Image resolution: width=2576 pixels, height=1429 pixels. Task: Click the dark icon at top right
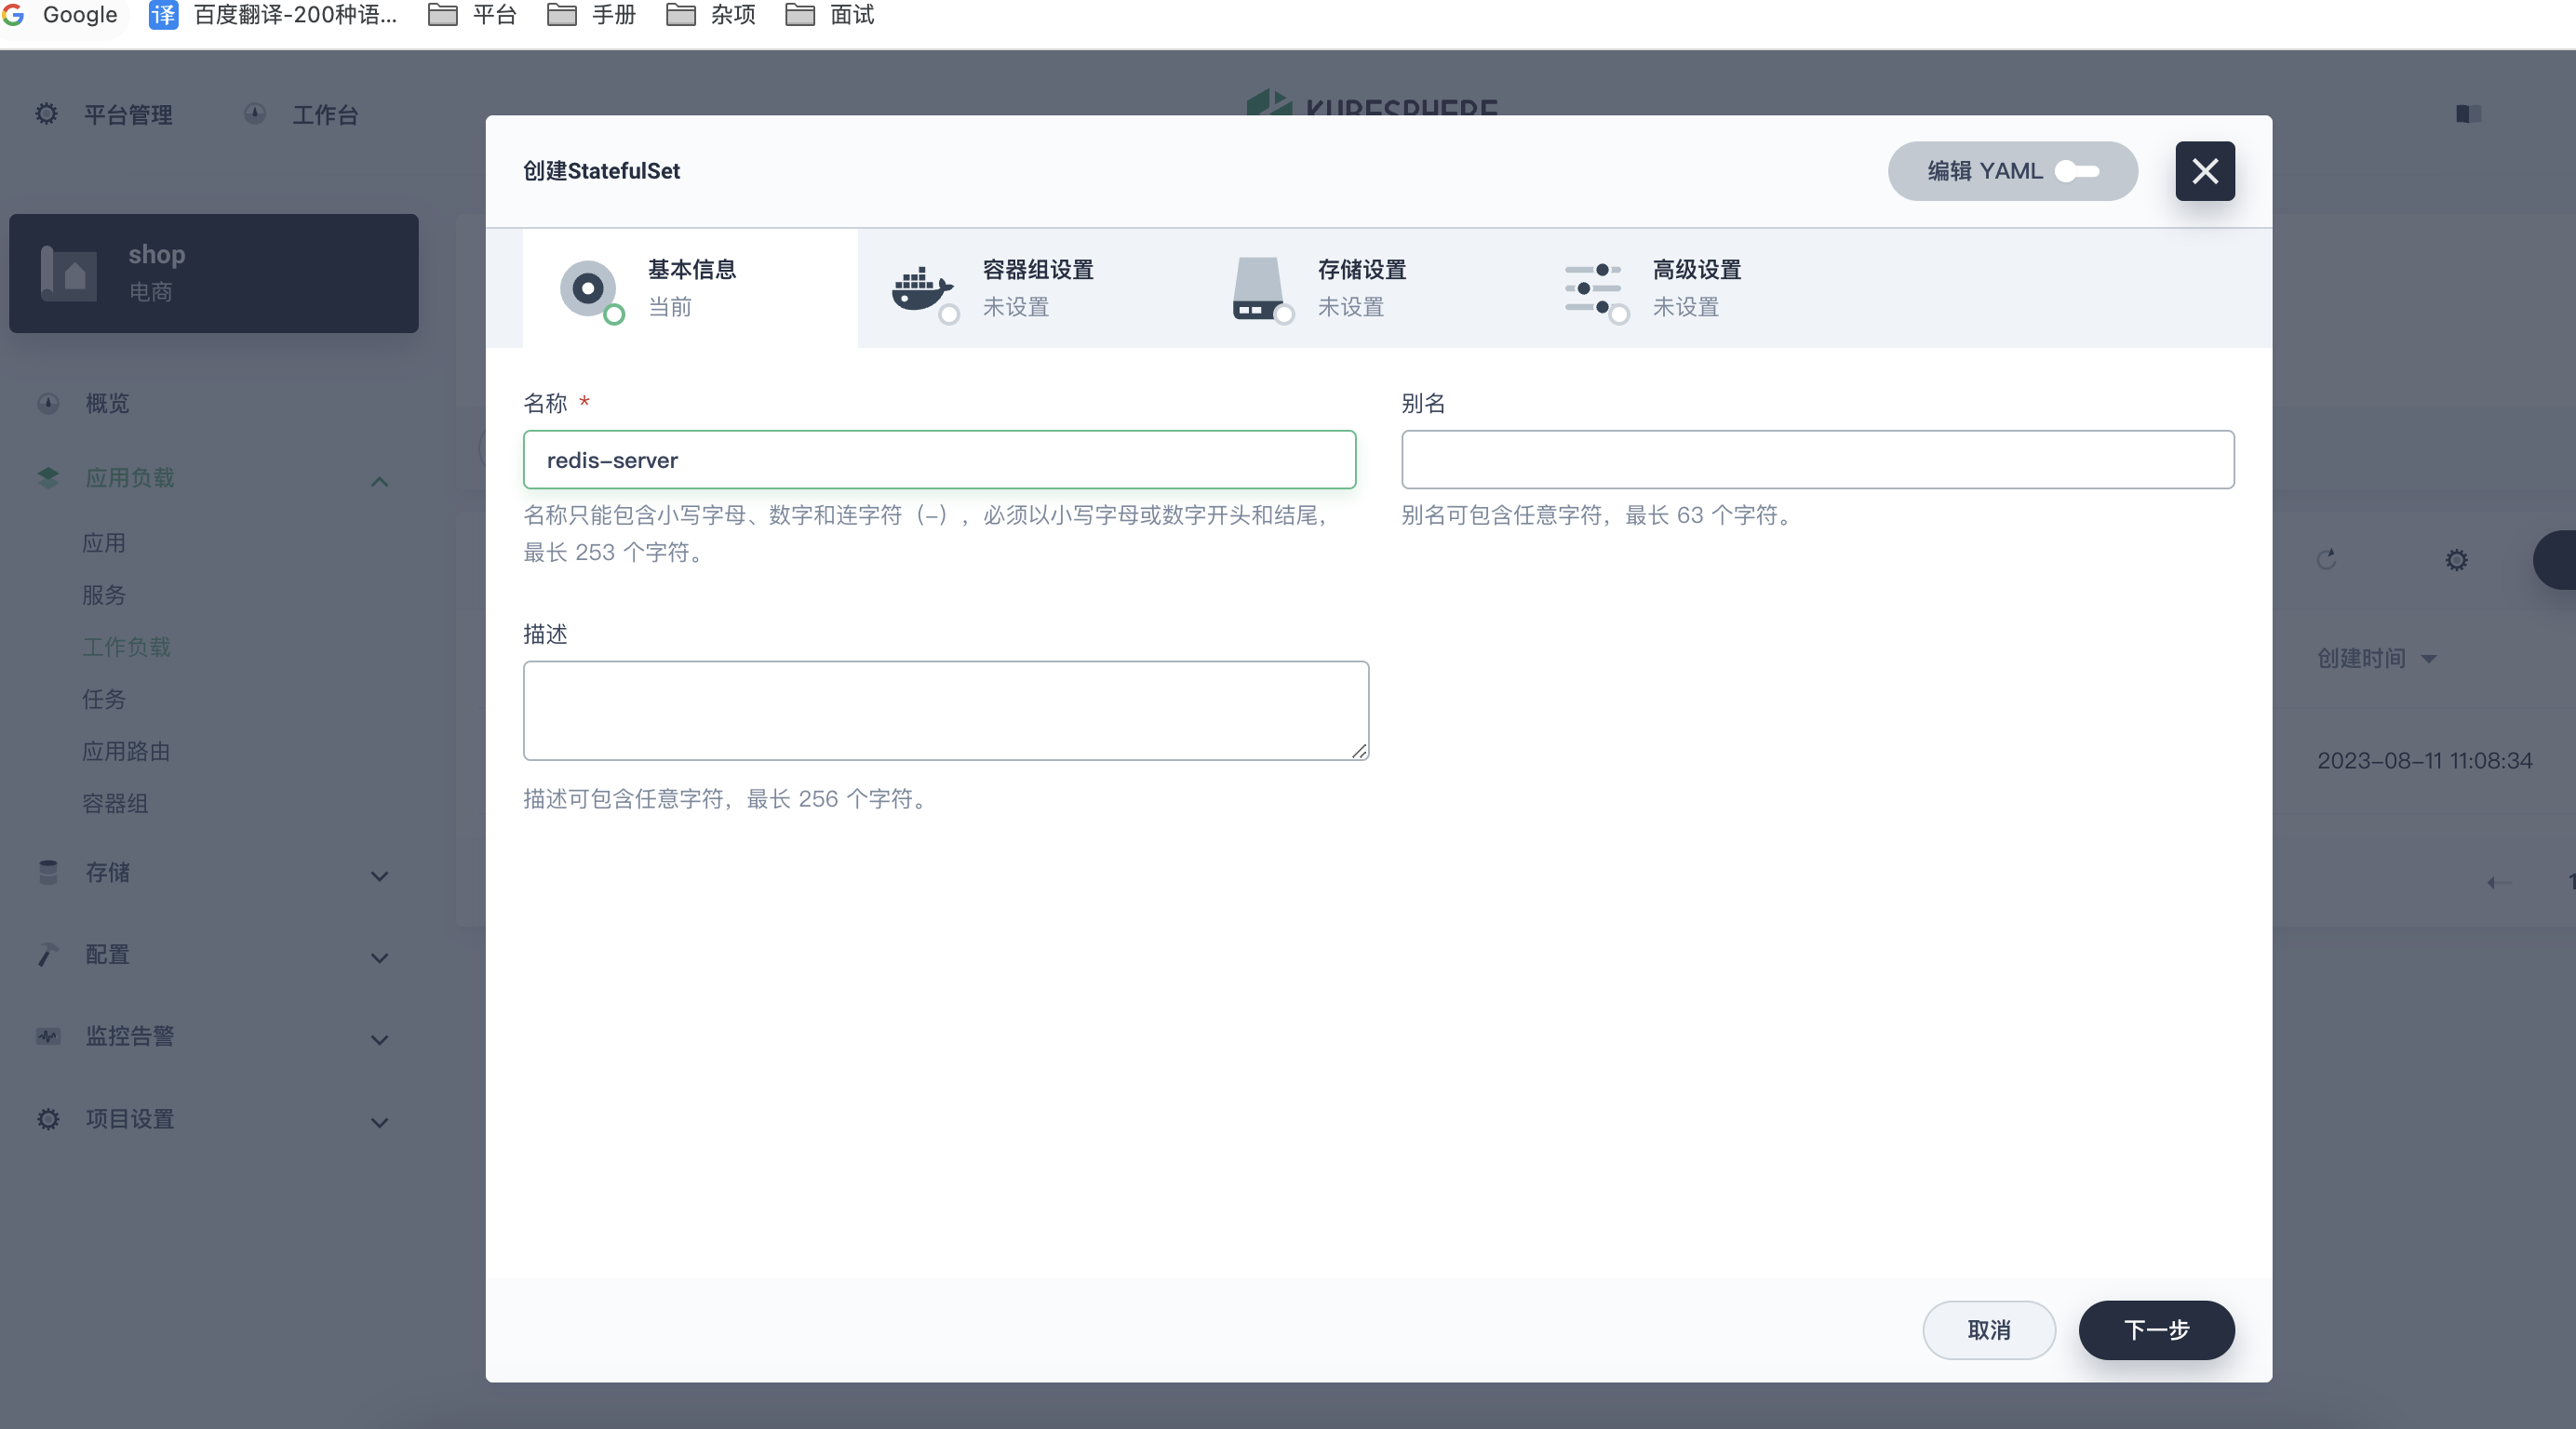pyautogui.click(x=2468, y=113)
